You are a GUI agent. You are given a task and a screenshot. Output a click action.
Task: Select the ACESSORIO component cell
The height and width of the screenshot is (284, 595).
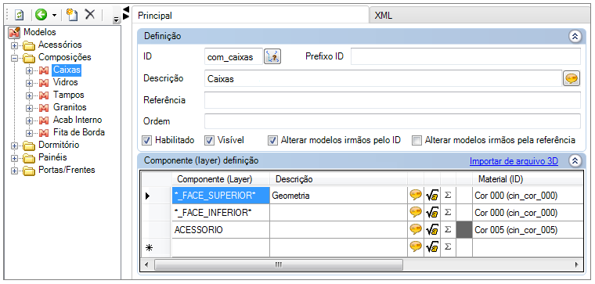[221, 230]
